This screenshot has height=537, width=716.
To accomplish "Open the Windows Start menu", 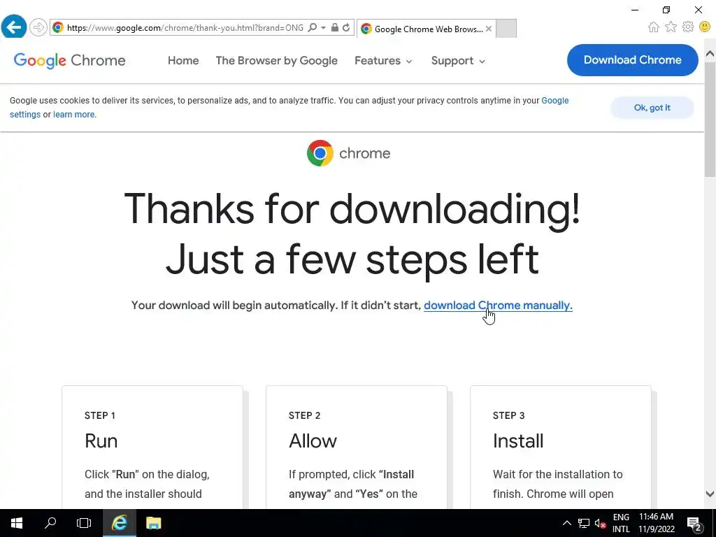I will coord(17,523).
